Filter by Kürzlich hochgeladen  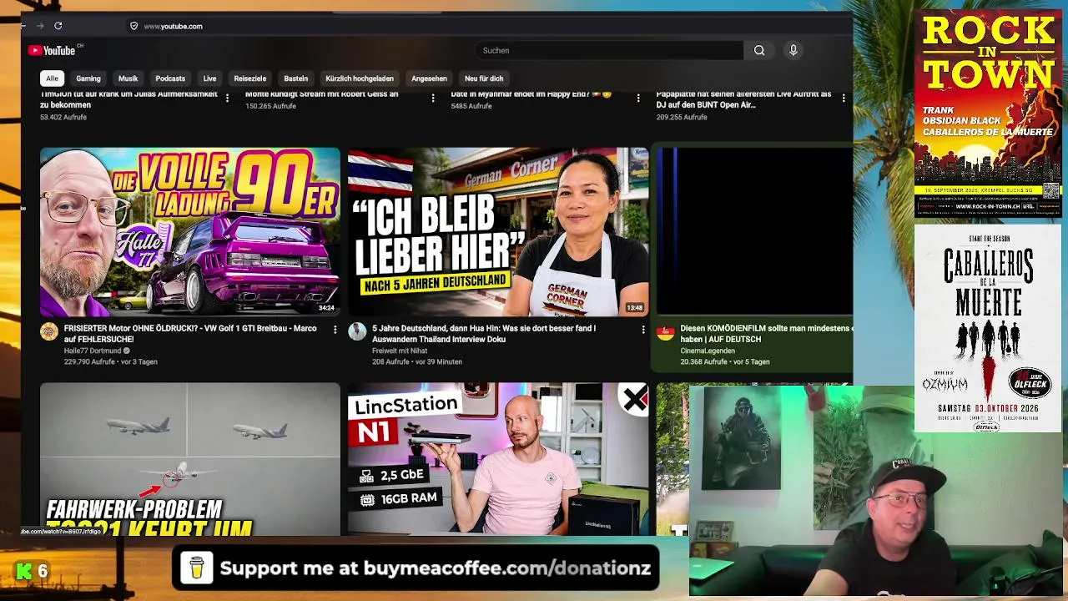pos(360,78)
